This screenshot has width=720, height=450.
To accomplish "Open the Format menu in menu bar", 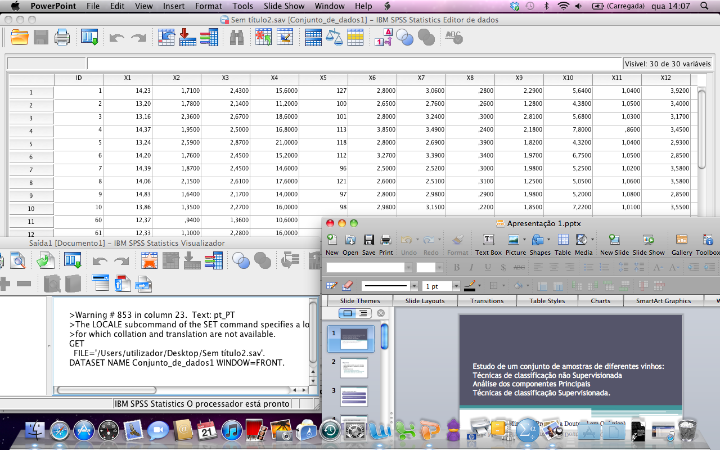I will [x=209, y=6].
